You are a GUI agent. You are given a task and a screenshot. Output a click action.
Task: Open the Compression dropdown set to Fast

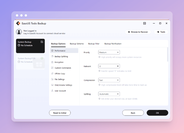[109, 80]
